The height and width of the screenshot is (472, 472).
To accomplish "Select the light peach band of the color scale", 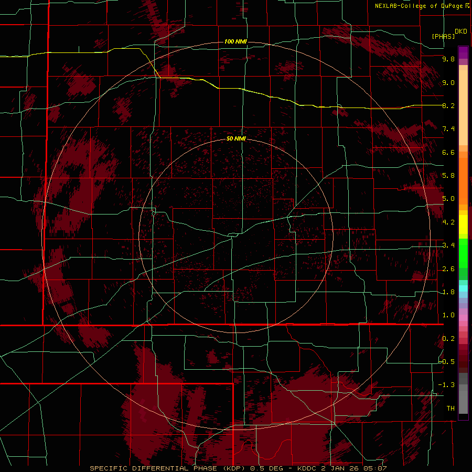I will coord(463,108).
